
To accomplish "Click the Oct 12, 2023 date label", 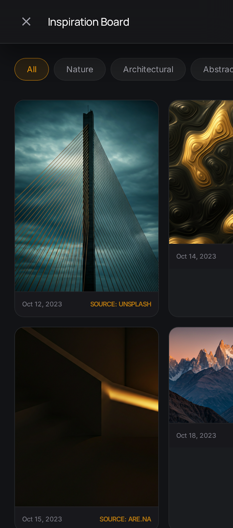I will pyautogui.click(x=42, y=304).
